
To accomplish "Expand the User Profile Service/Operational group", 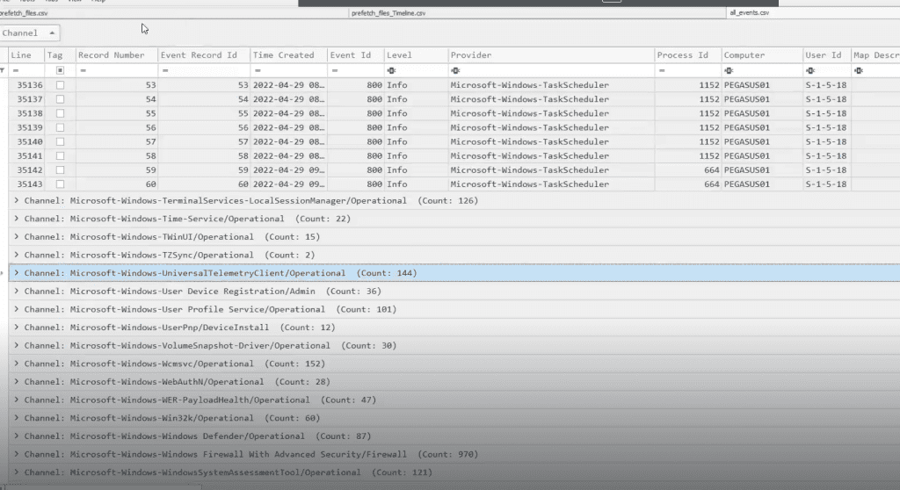I will point(16,309).
